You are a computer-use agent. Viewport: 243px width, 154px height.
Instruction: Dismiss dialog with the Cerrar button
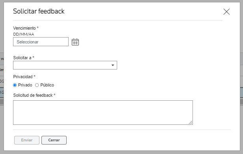coord(54,140)
